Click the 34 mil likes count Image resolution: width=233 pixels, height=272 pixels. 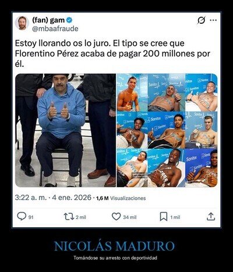pyautogui.click(x=130, y=217)
